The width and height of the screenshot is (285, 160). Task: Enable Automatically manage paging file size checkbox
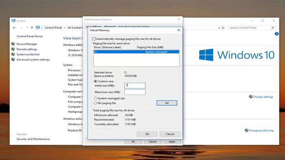(94, 39)
